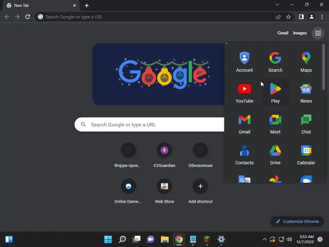This screenshot has height=247, width=329.
Task: Click the holiday lights Google doodle
Action: tap(159, 74)
